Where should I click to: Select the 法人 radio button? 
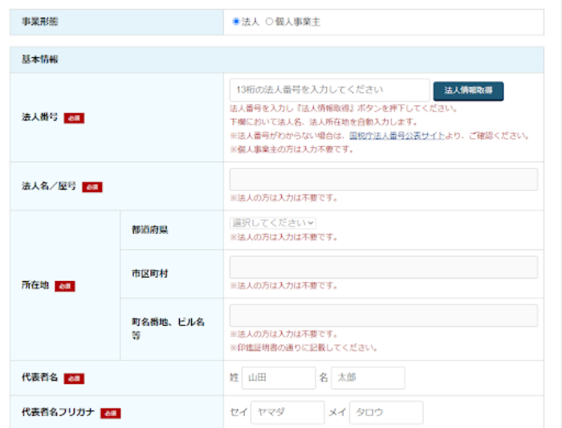[236, 22]
